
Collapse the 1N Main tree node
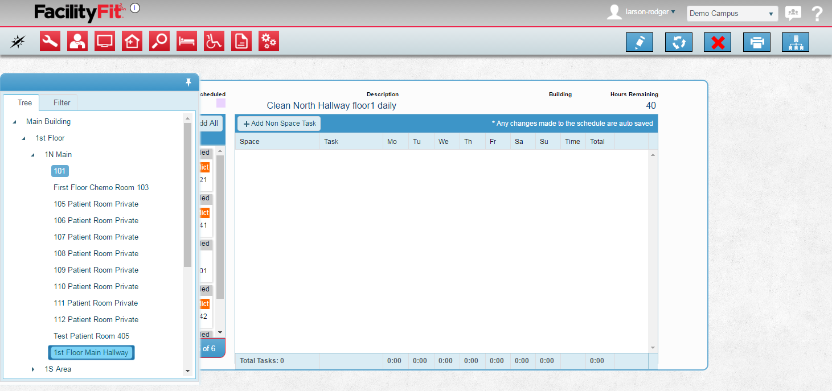click(x=33, y=155)
